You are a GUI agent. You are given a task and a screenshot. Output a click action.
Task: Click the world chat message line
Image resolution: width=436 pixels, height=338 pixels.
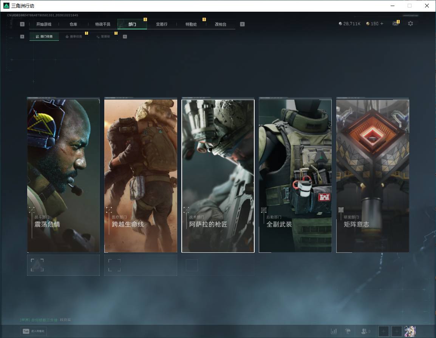pos(45,320)
